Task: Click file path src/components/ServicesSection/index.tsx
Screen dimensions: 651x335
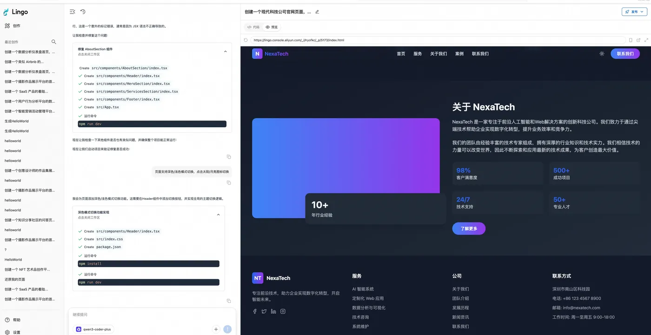Action: point(137,92)
